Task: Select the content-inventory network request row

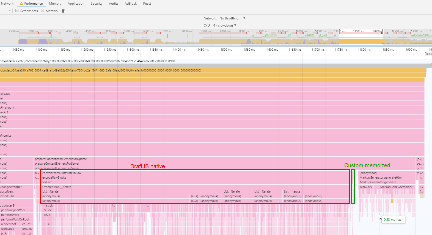Action: 87,61
